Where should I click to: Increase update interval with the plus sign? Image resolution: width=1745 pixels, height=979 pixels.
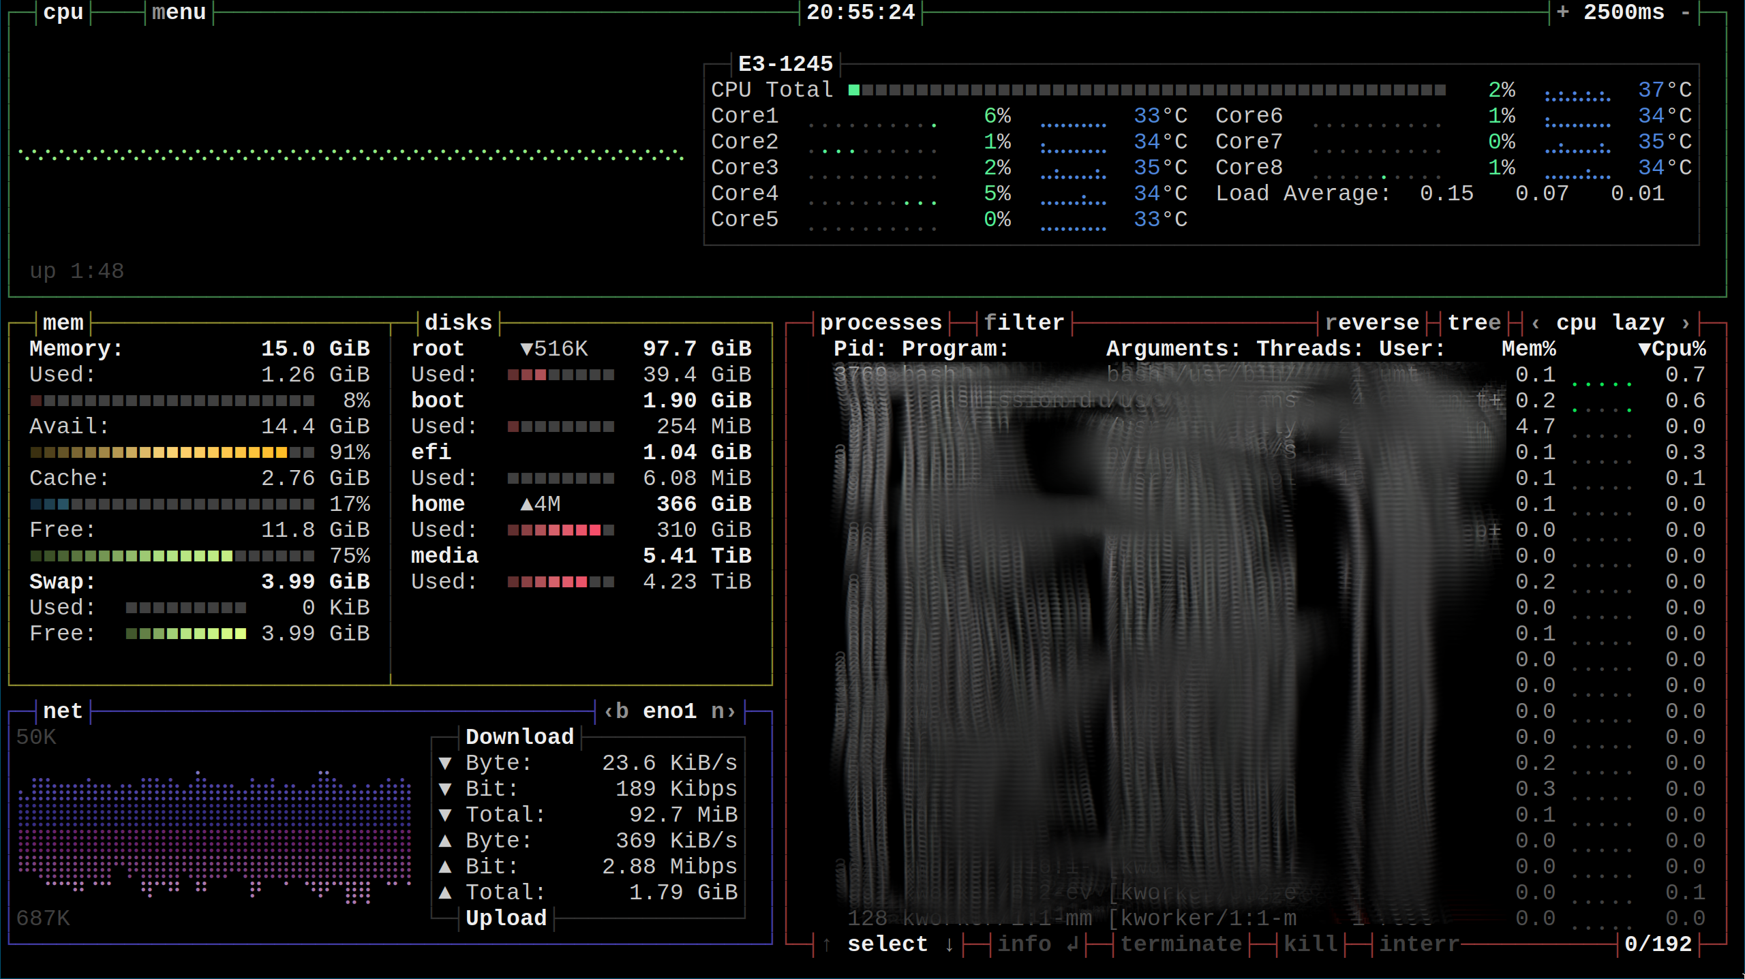pos(1562,12)
